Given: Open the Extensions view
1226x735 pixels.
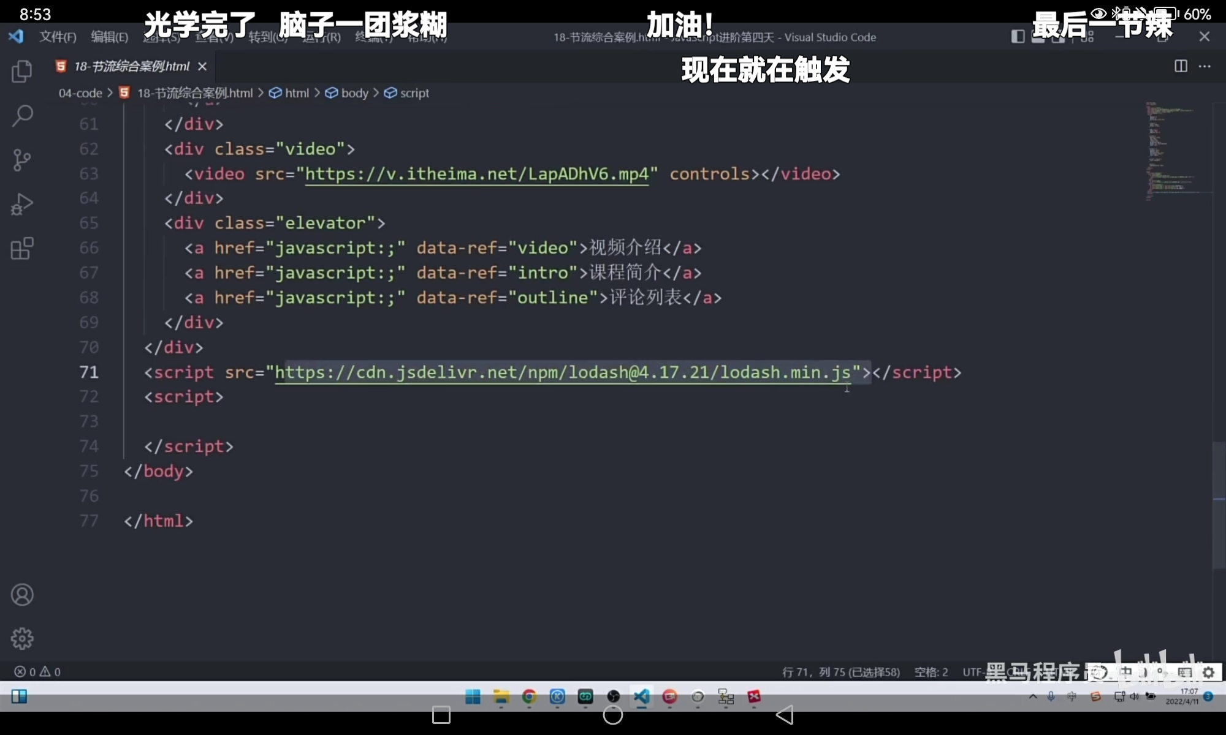Looking at the screenshot, I should click(22, 249).
